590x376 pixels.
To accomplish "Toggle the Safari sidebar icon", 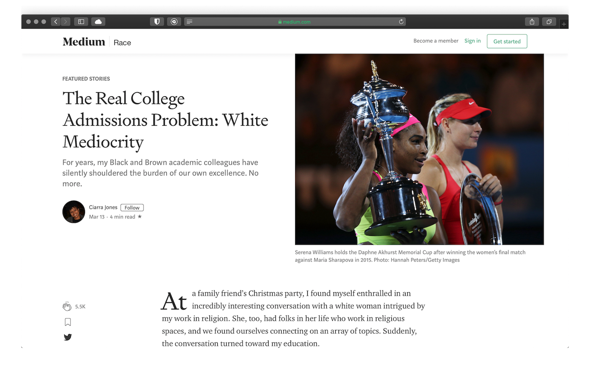I will (81, 22).
